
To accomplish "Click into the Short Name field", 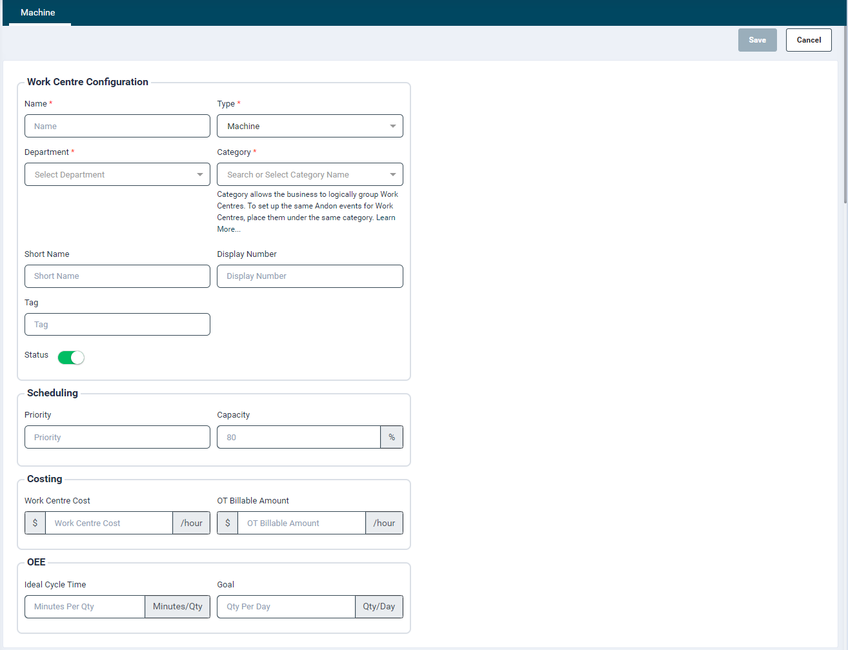I will tap(117, 276).
